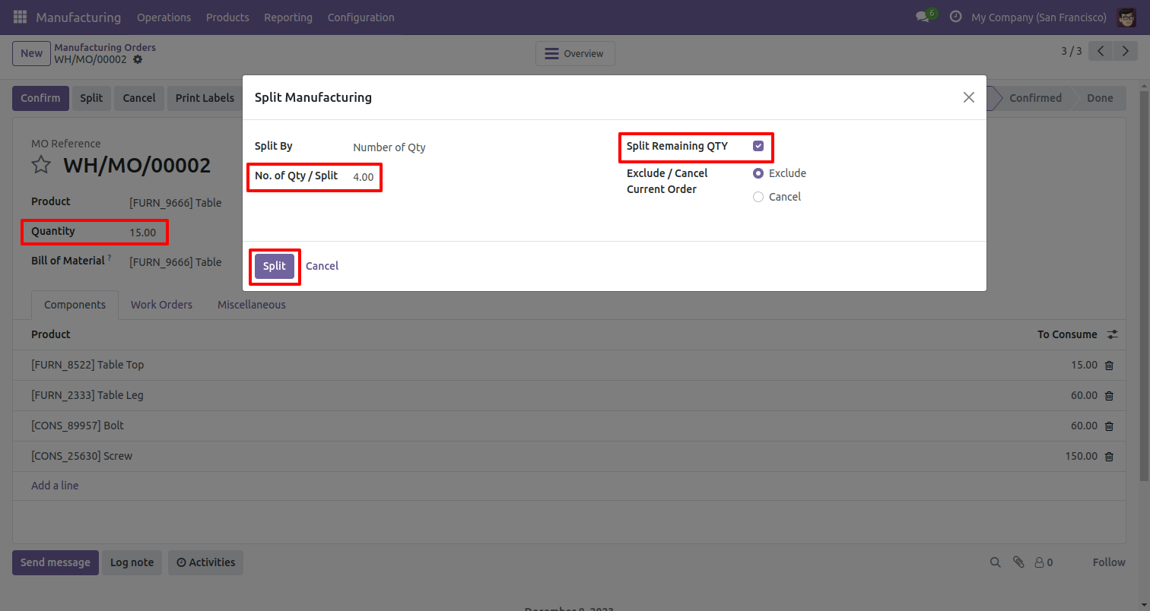Click [FURN_8522] Table Top row
1150x611 pixels.
click(x=569, y=366)
